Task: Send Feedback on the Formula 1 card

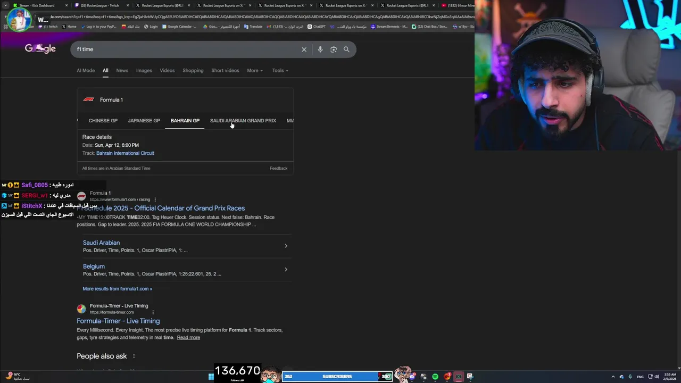Action: [278, 168]
